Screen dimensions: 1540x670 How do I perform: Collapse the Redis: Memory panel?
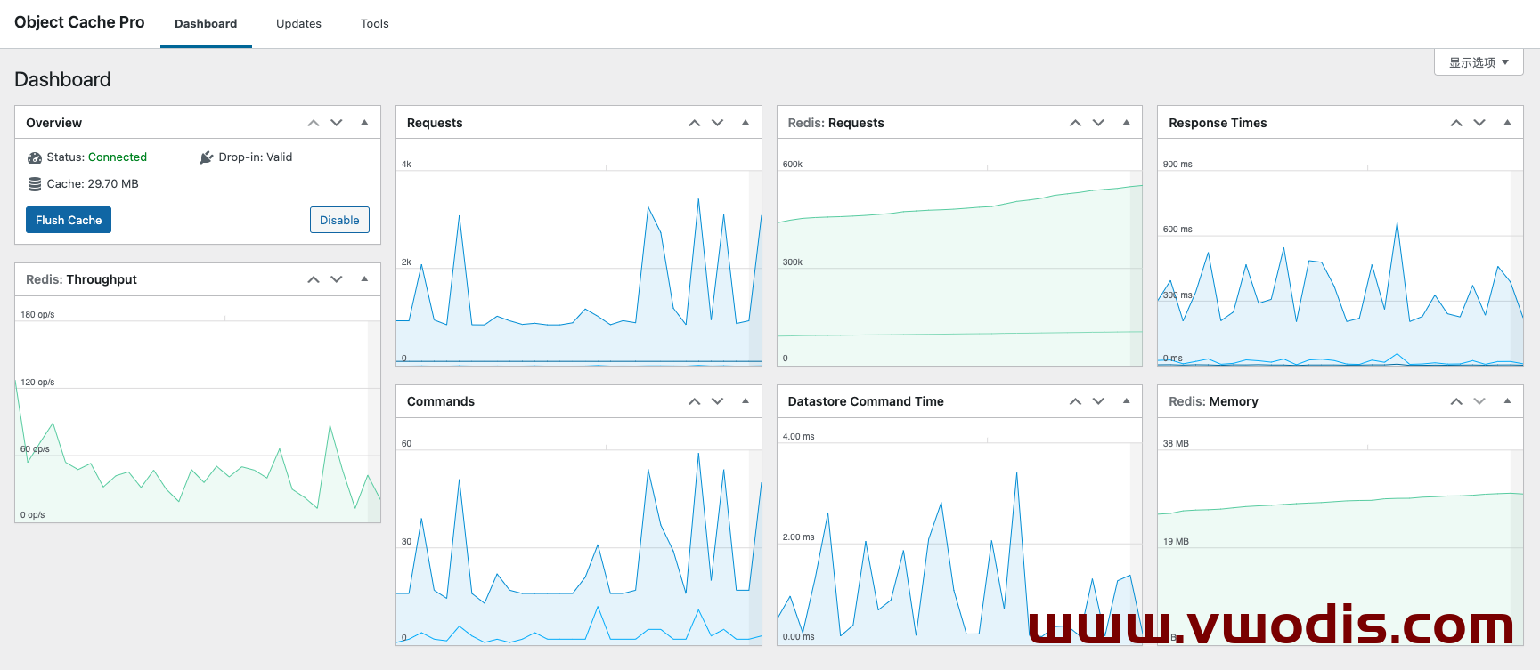[1507, 401]
